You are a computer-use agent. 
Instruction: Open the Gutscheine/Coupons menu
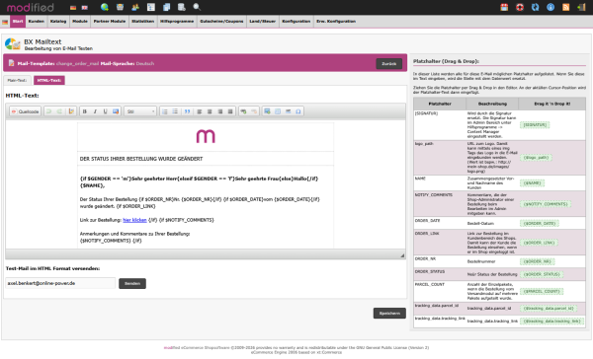pos(221,22)
